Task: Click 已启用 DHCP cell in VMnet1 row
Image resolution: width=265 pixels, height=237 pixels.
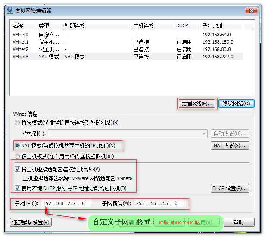Action: (x=184, y=42)
